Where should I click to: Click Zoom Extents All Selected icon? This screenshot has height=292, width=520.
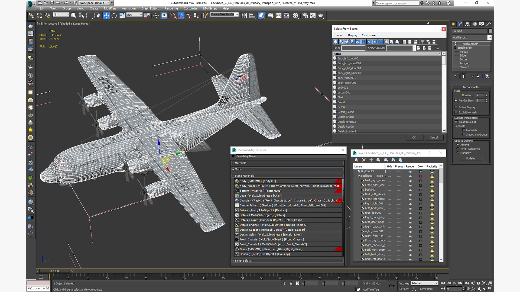[x=490, y=283]
